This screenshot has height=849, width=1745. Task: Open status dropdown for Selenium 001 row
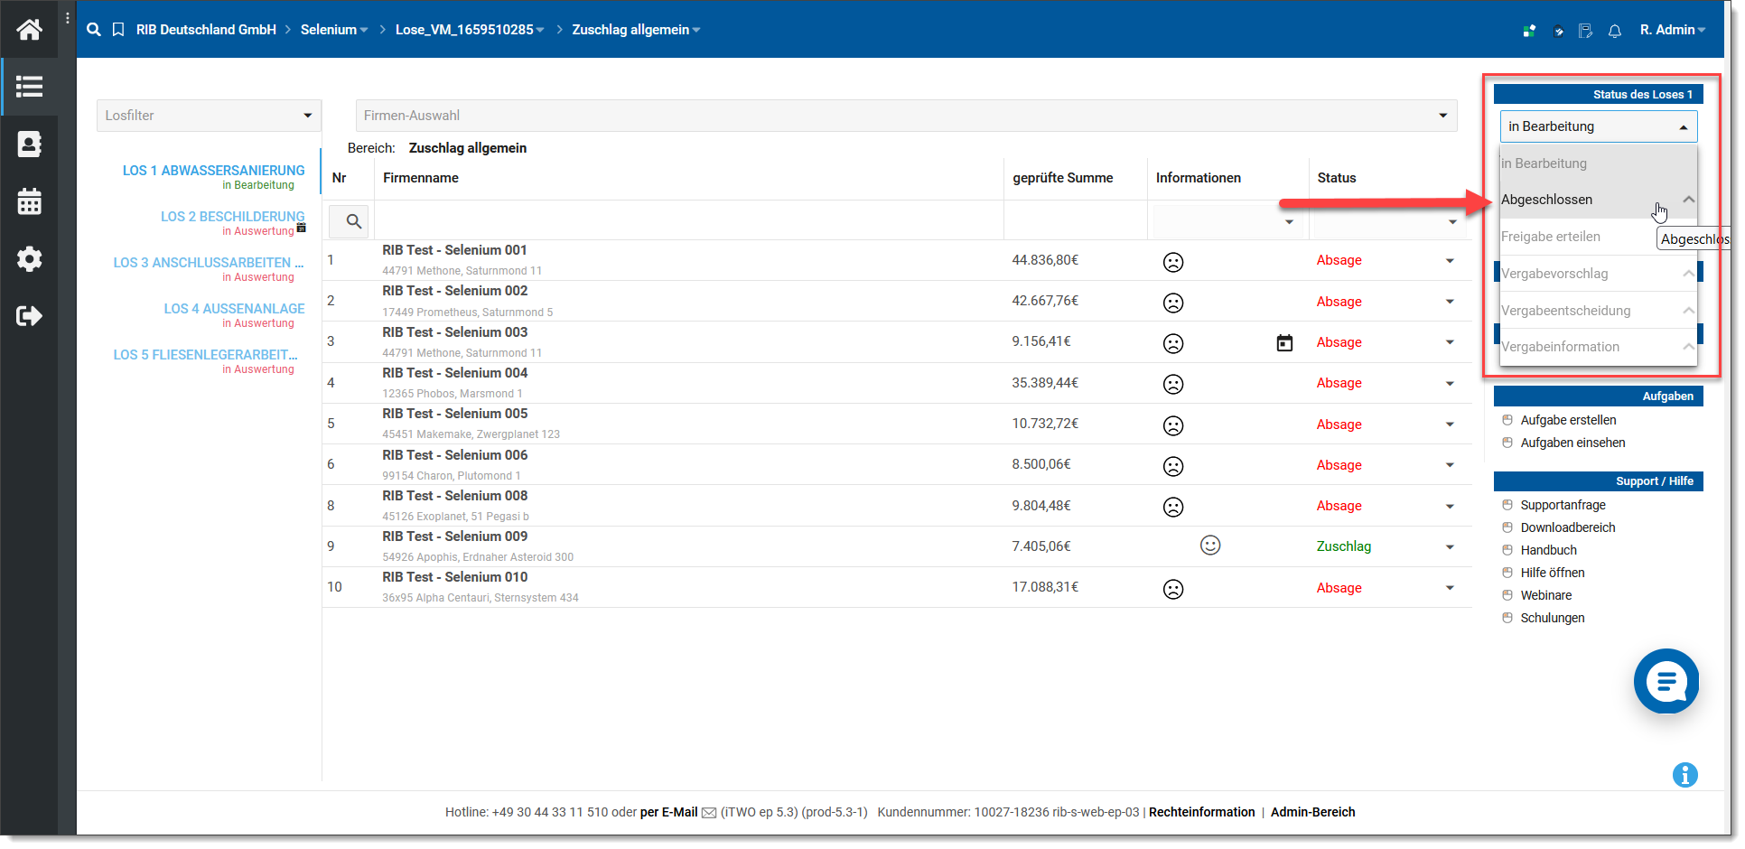(x=1450, y=261)
